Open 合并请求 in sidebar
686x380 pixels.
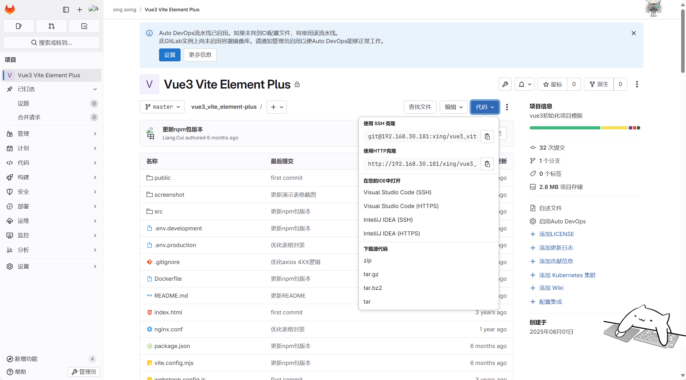pos(52,117)
